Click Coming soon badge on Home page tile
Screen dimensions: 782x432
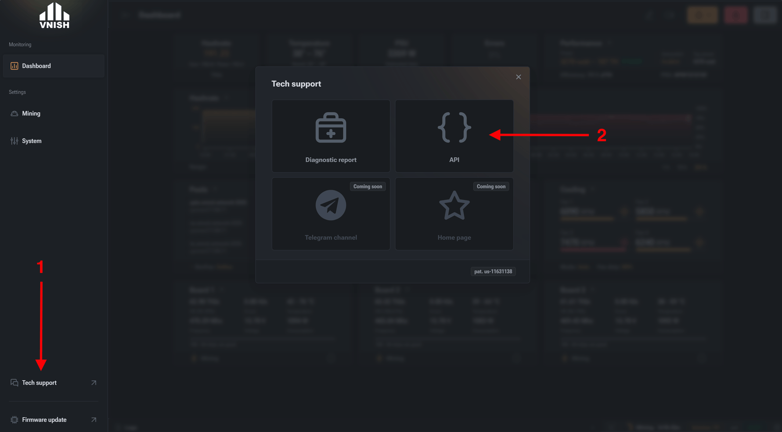491,186
